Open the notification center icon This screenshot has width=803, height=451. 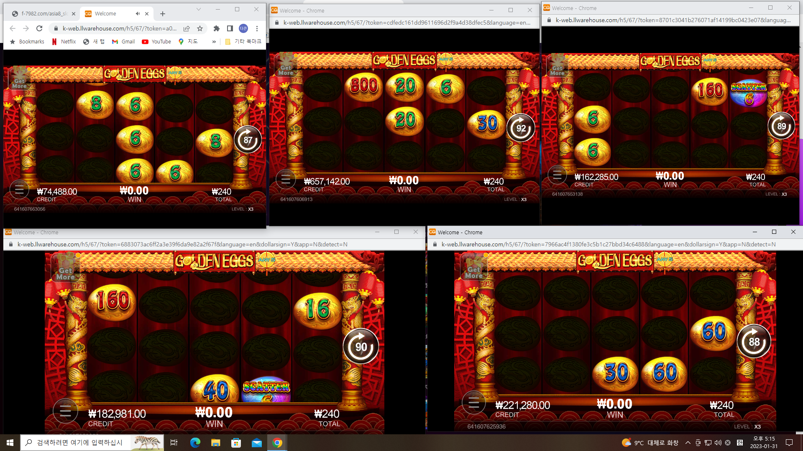click(x=789, y=443)
